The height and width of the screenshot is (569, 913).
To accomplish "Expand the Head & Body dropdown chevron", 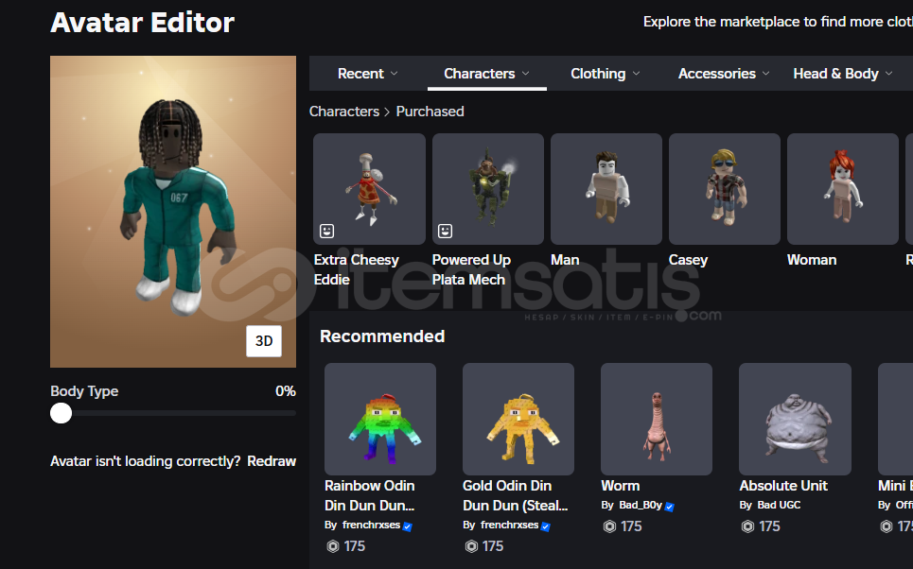I will tap(889, 74).
